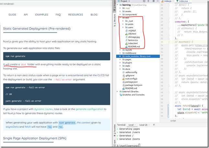Open RESOURCES in the Nuxt docs nav
Viewport: 209px width, 148px height.
(x=75, y=15)
